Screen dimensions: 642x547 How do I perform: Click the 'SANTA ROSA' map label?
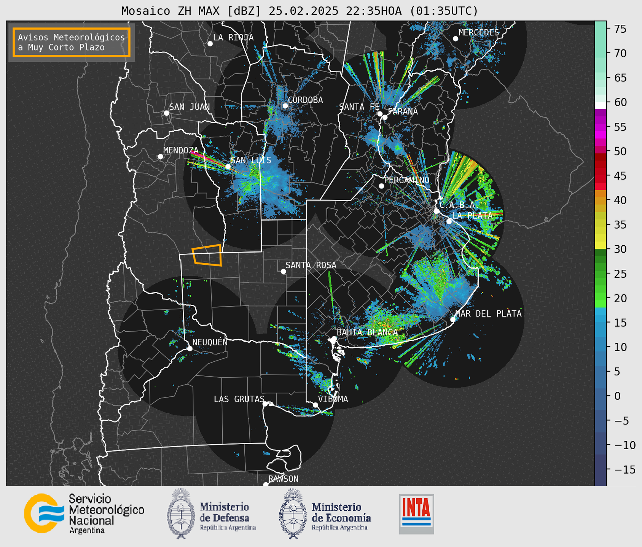point(311,265)
